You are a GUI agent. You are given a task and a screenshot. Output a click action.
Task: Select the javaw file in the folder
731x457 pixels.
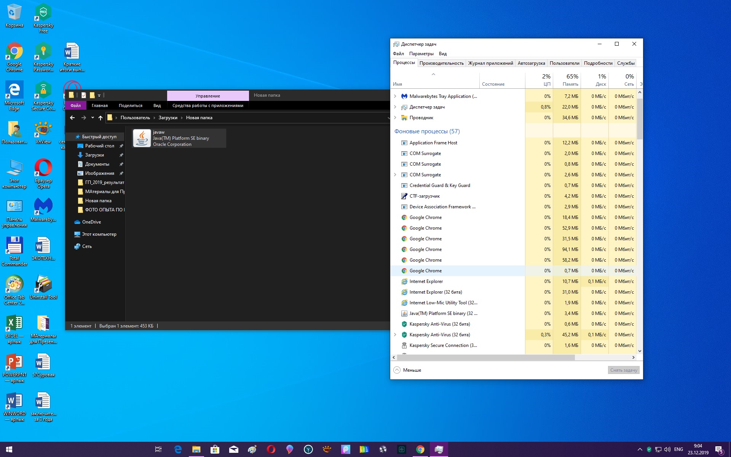179,138
